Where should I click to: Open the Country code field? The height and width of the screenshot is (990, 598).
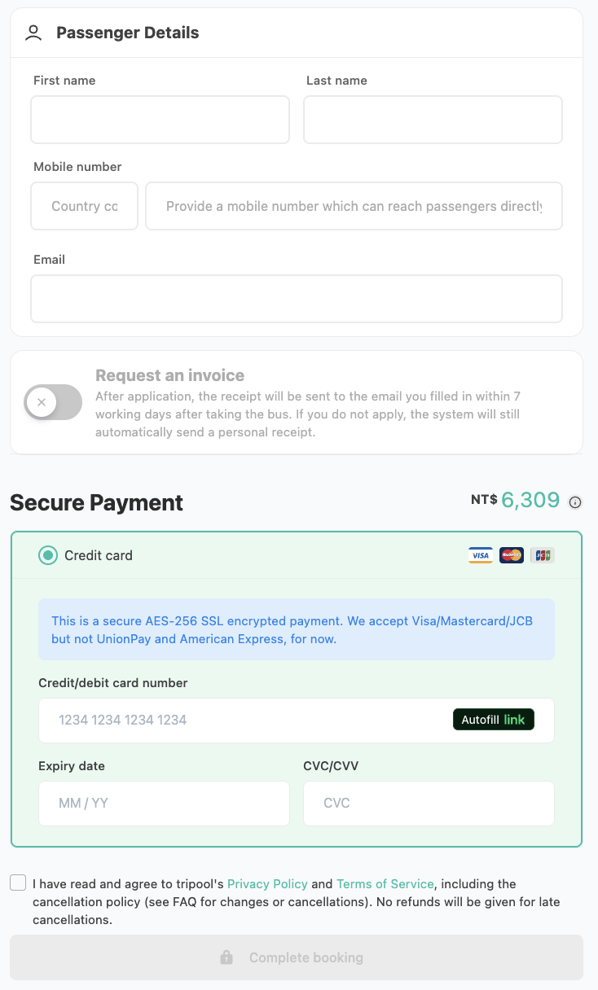pos(84,206)
